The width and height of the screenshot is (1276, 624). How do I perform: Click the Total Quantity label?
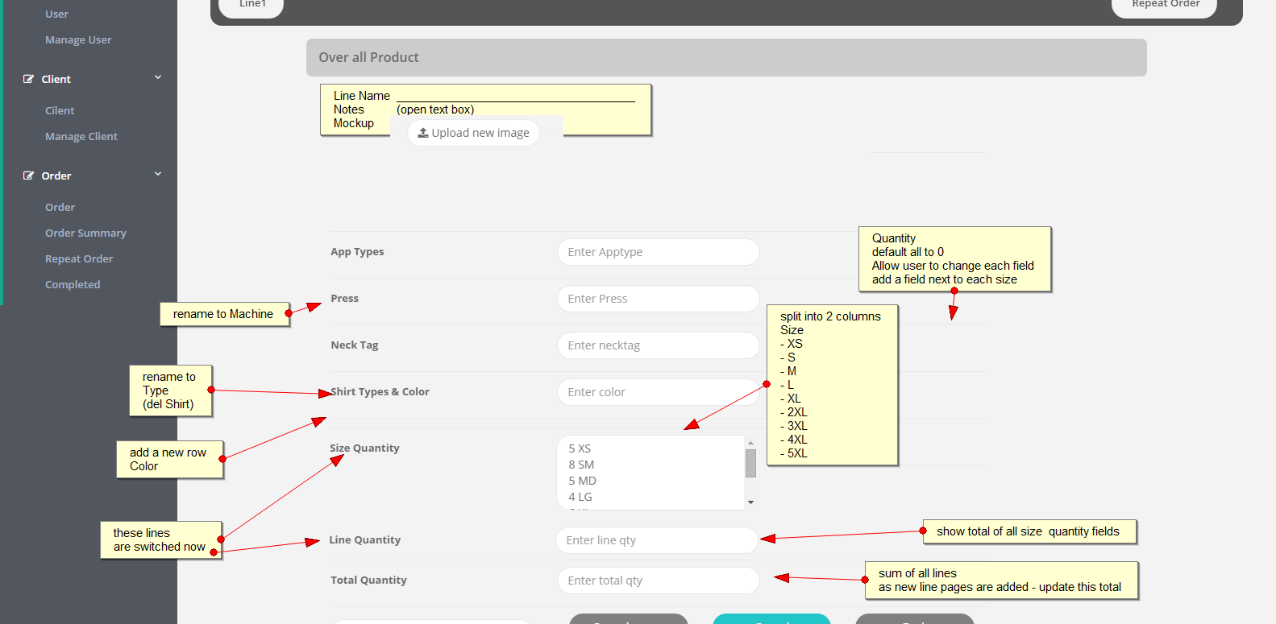tap(368, 581)
